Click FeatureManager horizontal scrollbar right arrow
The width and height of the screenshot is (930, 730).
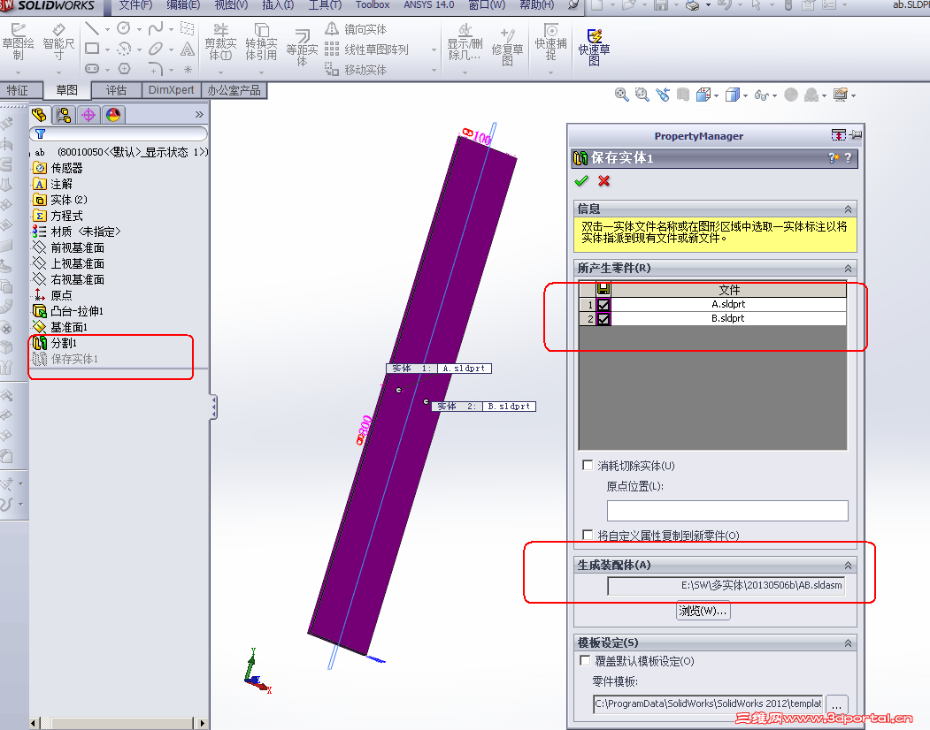pos(203,723)
